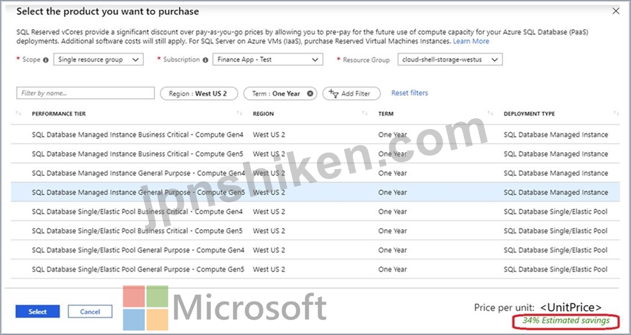631x335 pixels.
Task: Show Scope info tooltip icon
Action: point(45,59)
